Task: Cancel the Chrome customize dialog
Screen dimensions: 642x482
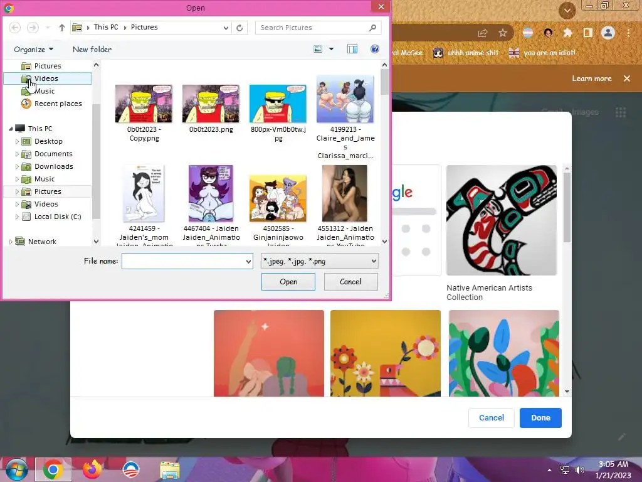Action: click(x=492, y=417)
